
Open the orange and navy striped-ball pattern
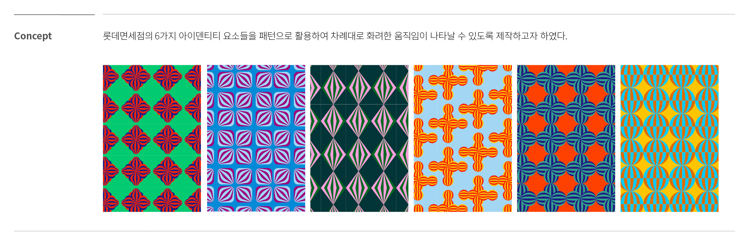click(566, 138)
